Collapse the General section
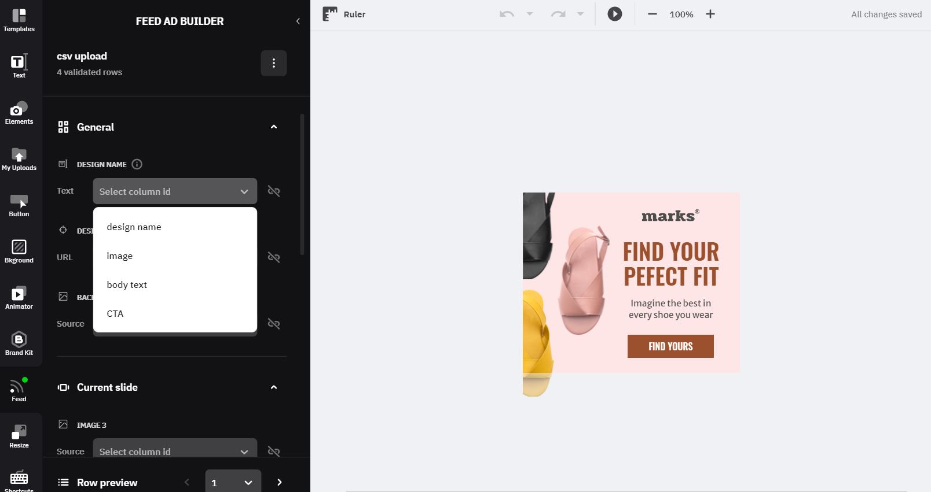This screenshot has height=492, width=931. (274, 127)
